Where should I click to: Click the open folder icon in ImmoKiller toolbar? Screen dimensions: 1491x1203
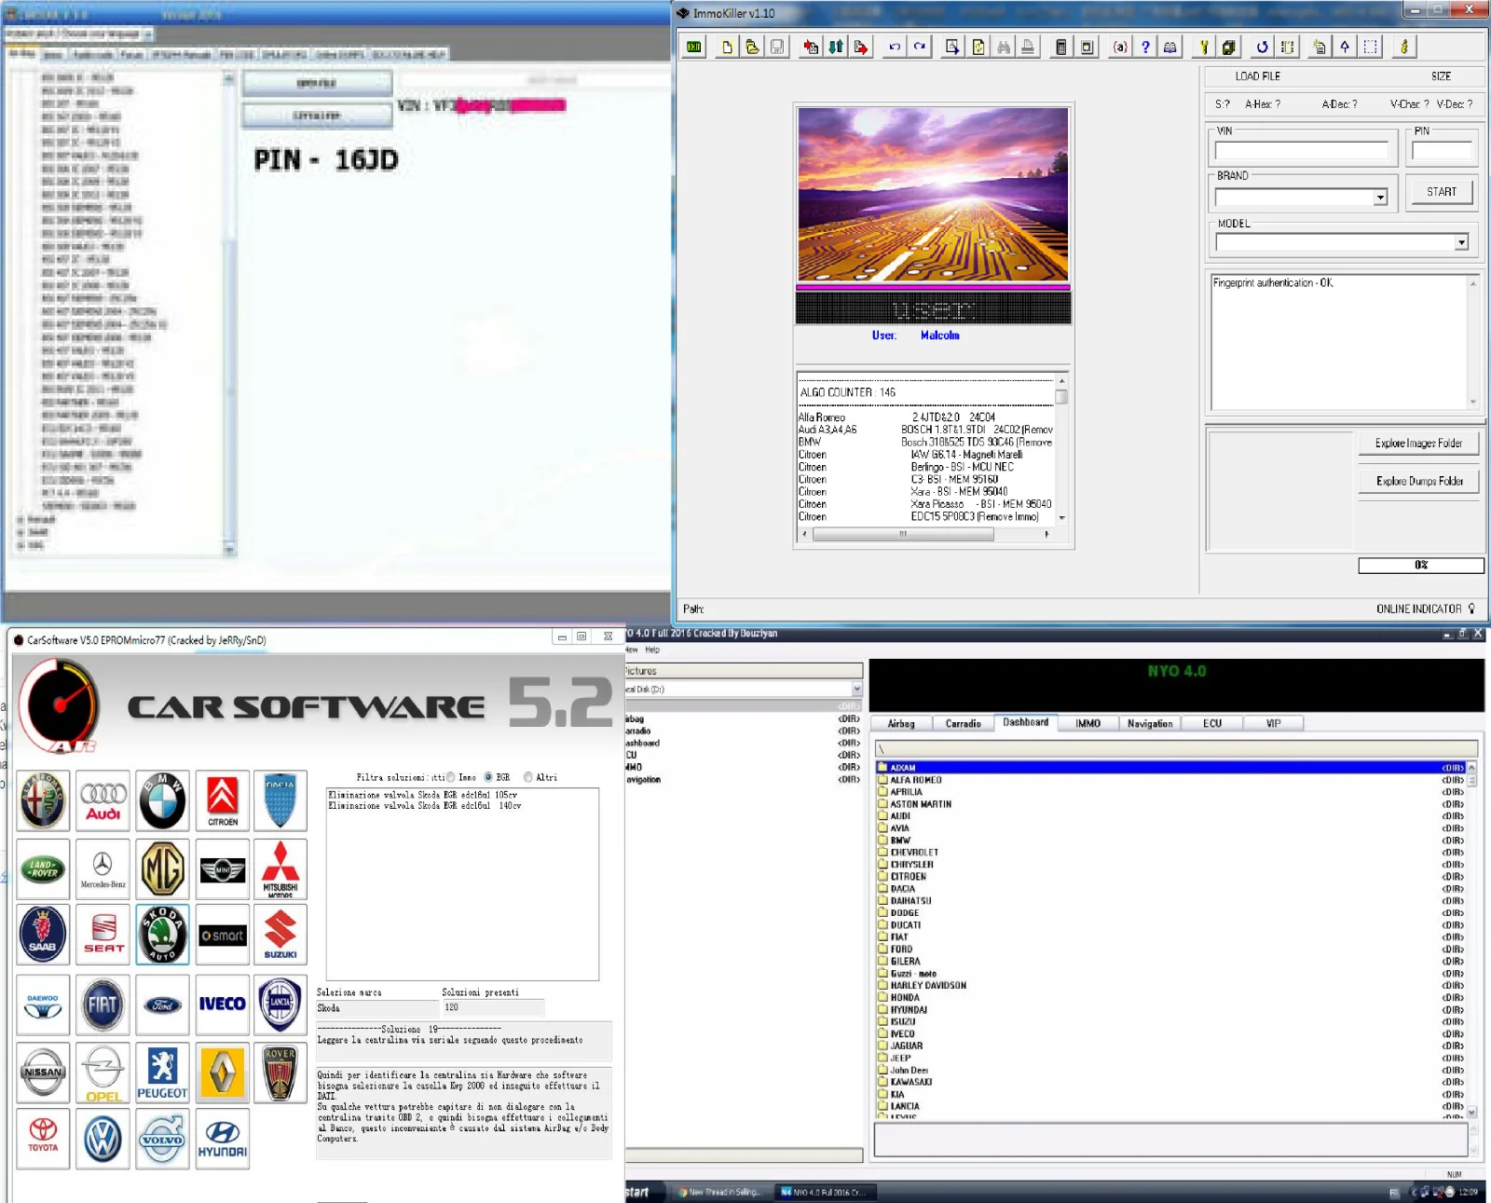pyautogui.click(x=752, y=48)
